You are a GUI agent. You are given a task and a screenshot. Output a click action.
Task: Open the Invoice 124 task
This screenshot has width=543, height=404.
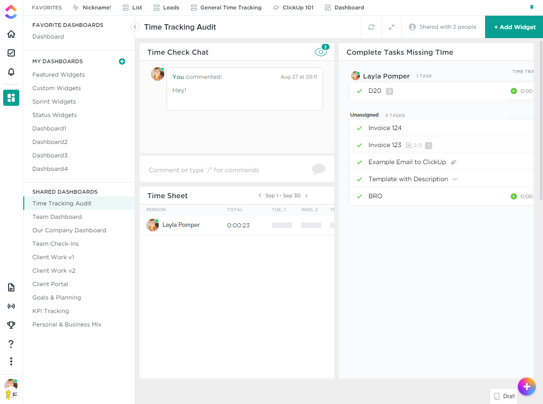click(385, 128)
